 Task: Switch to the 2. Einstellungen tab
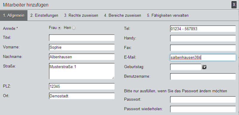click(44, 16)
